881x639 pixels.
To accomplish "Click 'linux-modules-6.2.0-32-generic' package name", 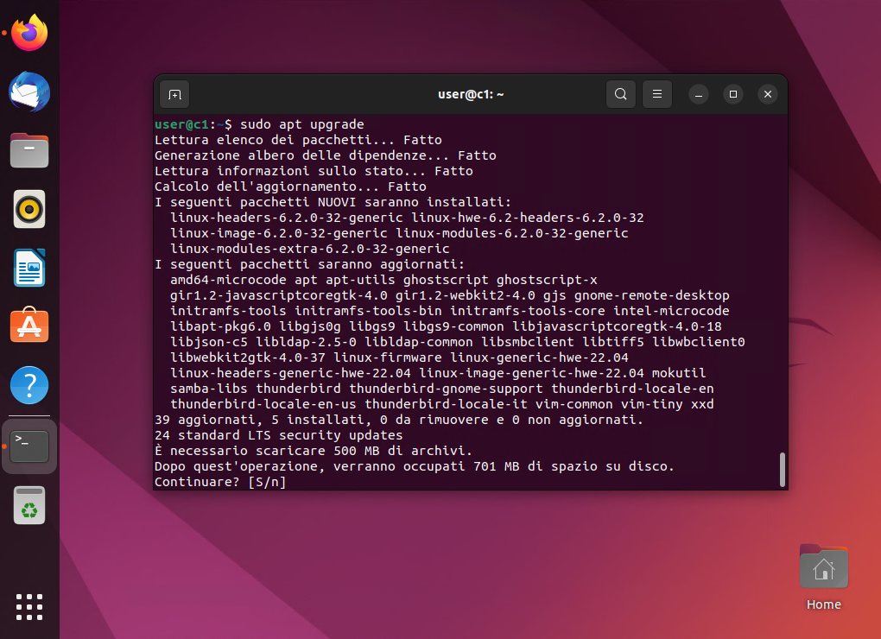I will (x=512, y=233).
